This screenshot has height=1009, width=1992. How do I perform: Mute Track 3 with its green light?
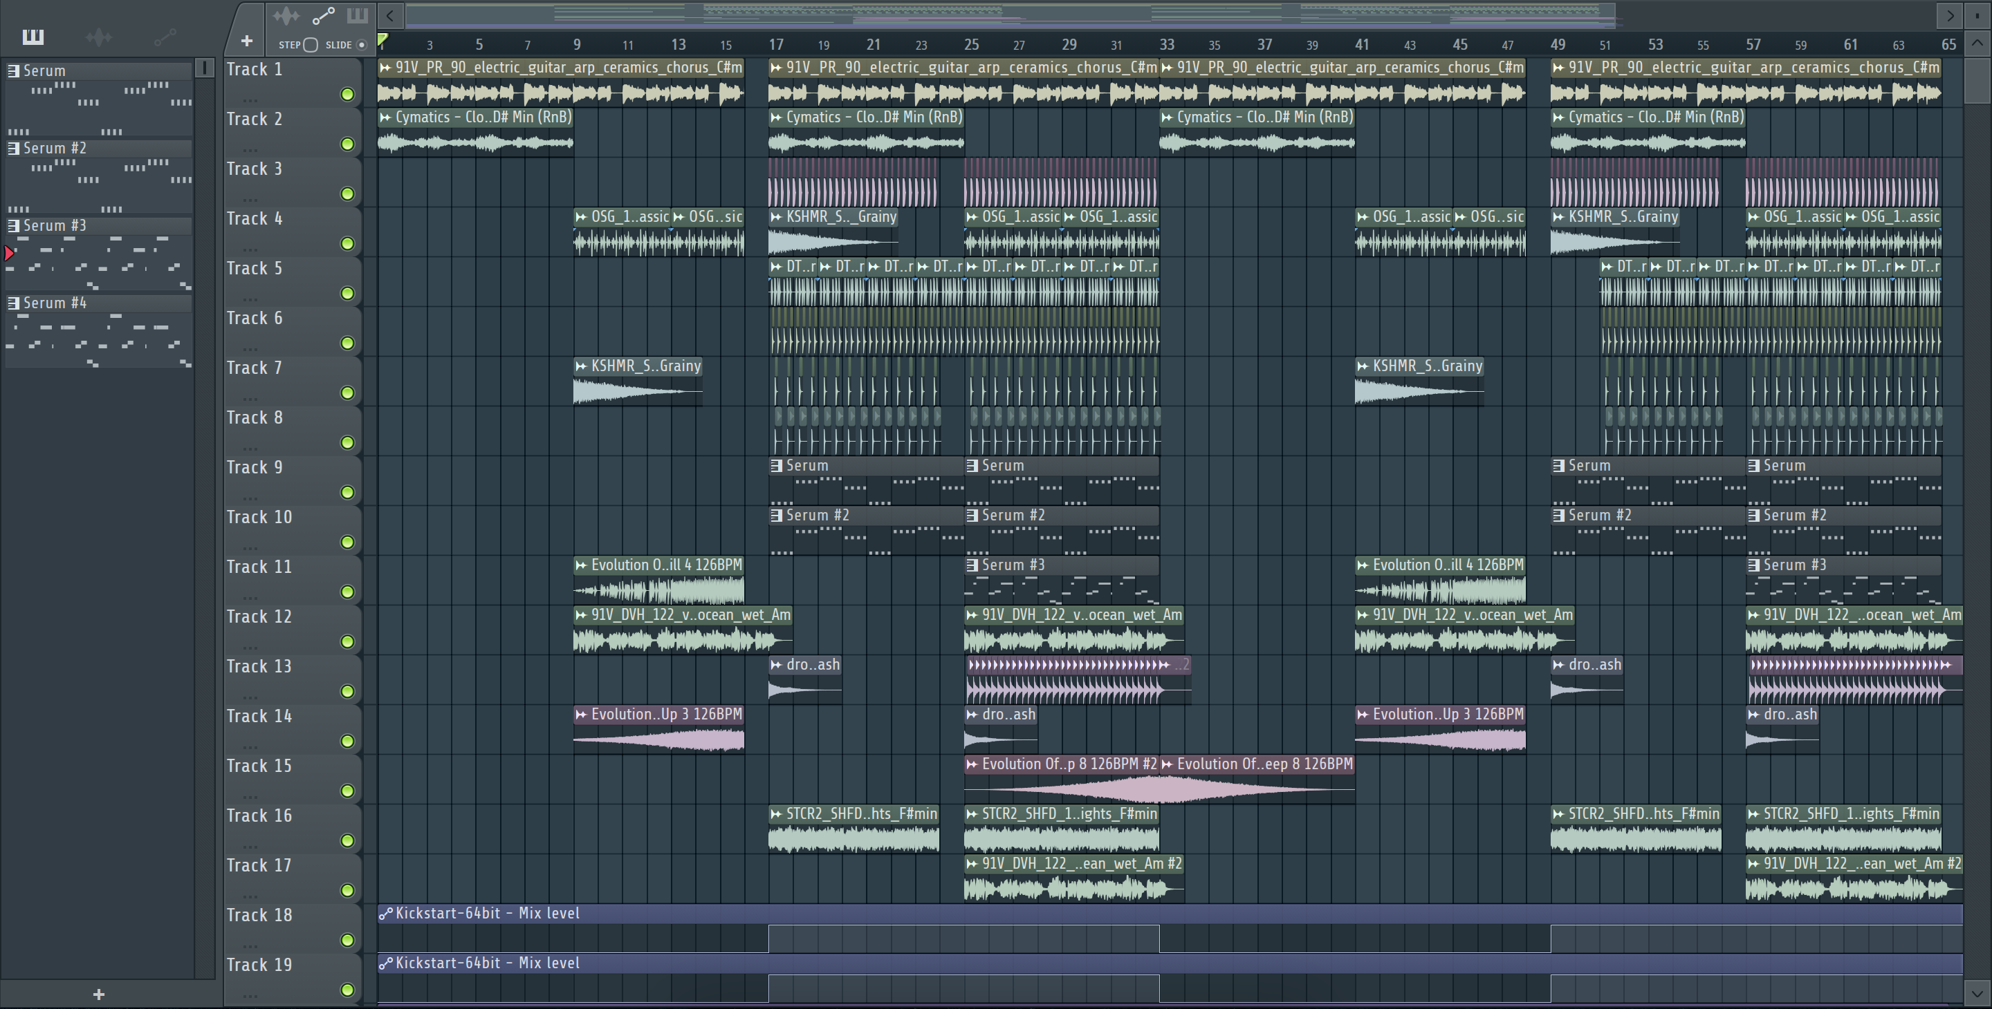pos(348,194)
